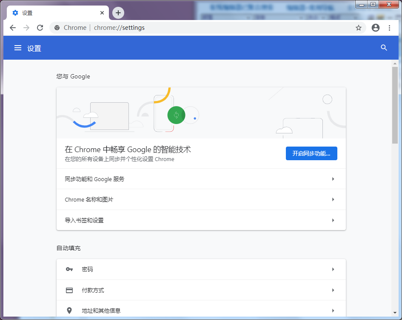Screen dimensions: 402x320
Task: Select the password key icon
Action: [69, 269]
